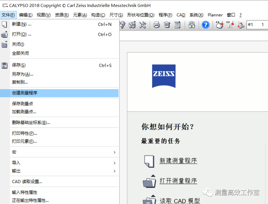This screenshot has width=268, height=204.
Task: Click the folder icon for 读取 CAD 模型
Action: point(150,199)
